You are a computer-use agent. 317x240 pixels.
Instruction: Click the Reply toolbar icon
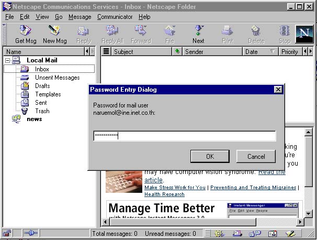click(84, 31)
